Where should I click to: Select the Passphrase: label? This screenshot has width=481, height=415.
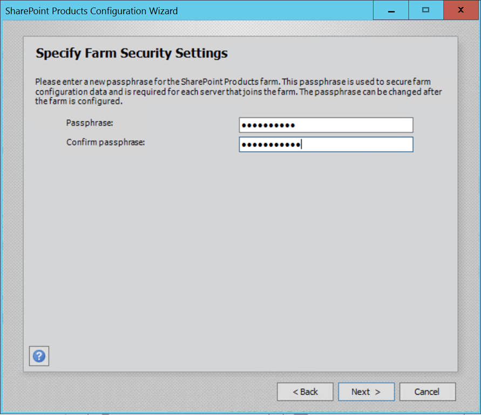[x=90, y=123]
